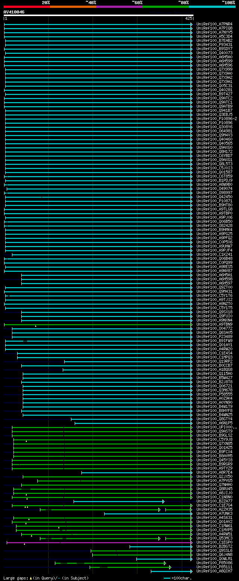The width and height of the screenshot is (239, 581).
Task: Click the cyan ~100% identity legend segment
Action: 212,7
